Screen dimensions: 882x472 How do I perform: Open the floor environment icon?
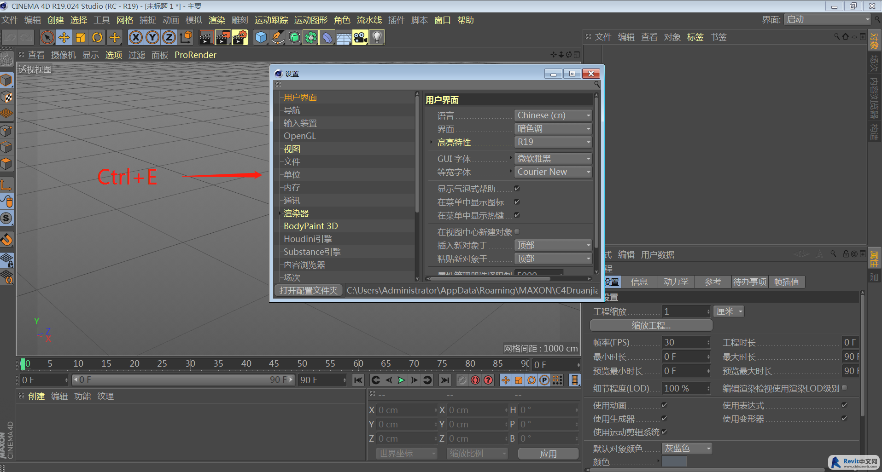(x=344, y=37)
